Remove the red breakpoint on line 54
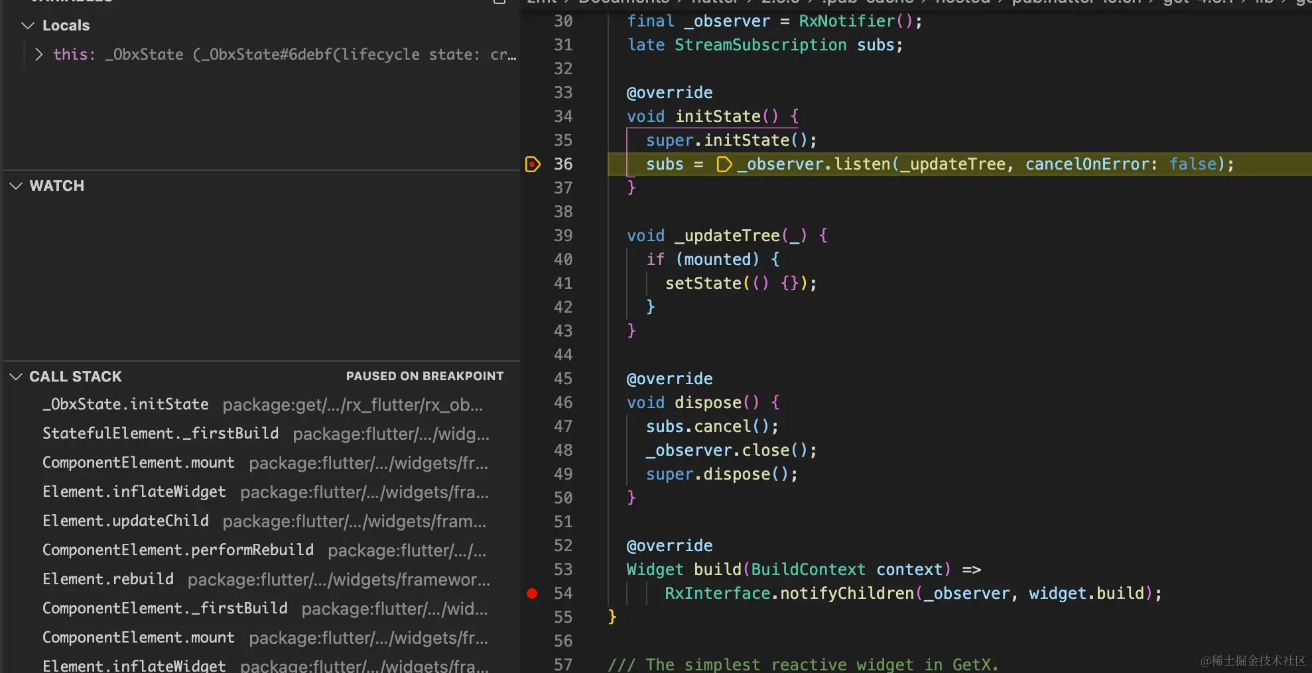The height and width of the screenshot is (673, 1312). (532, 594)
